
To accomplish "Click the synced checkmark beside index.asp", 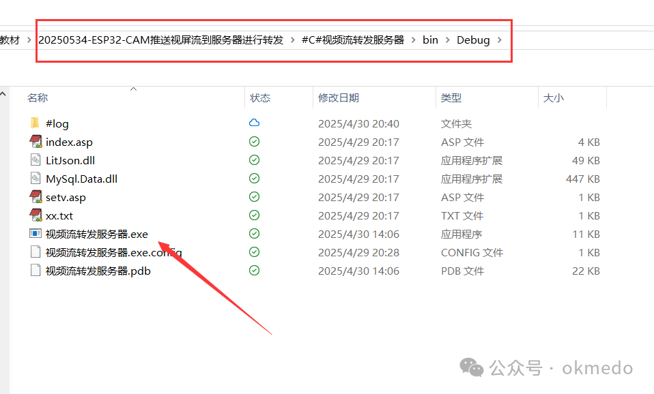I will tap(254, 142).
